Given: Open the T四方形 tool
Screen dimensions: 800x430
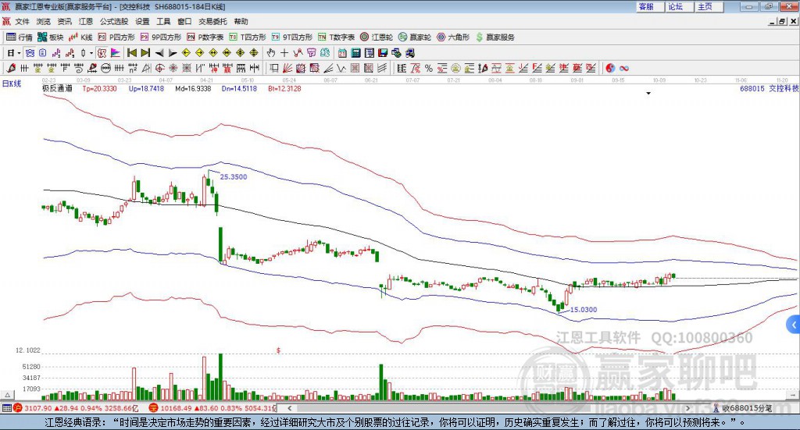Looking at the screenshot, I should click(248, 37).
